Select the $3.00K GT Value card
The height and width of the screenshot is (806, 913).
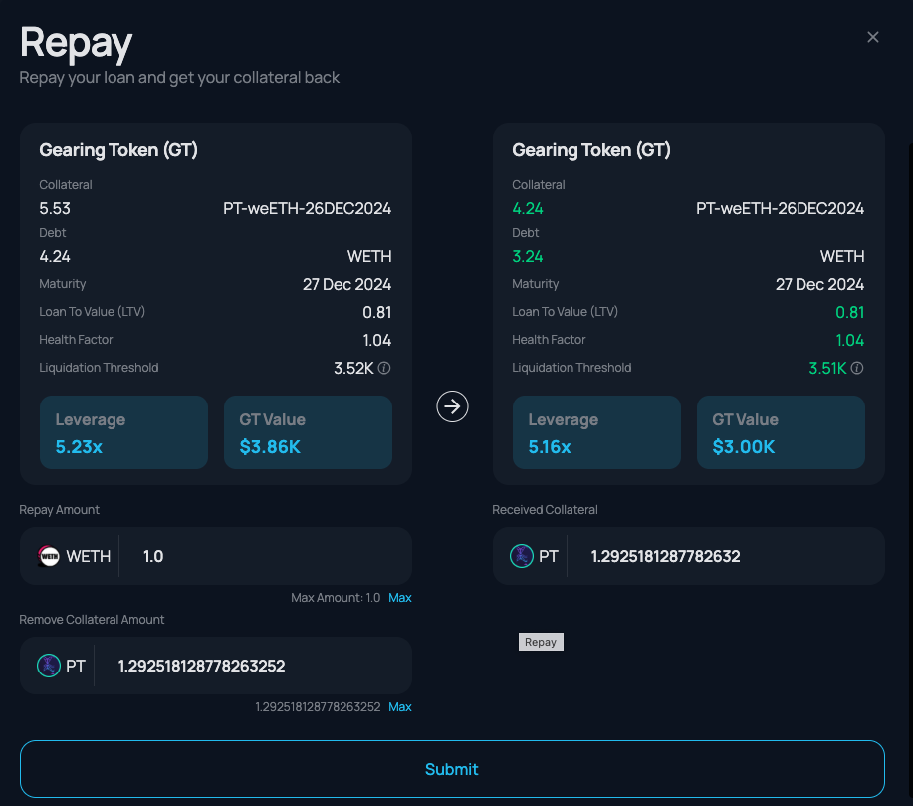tap(781, 432)
